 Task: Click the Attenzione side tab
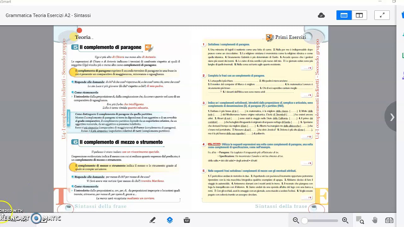[x=68, y=118]
